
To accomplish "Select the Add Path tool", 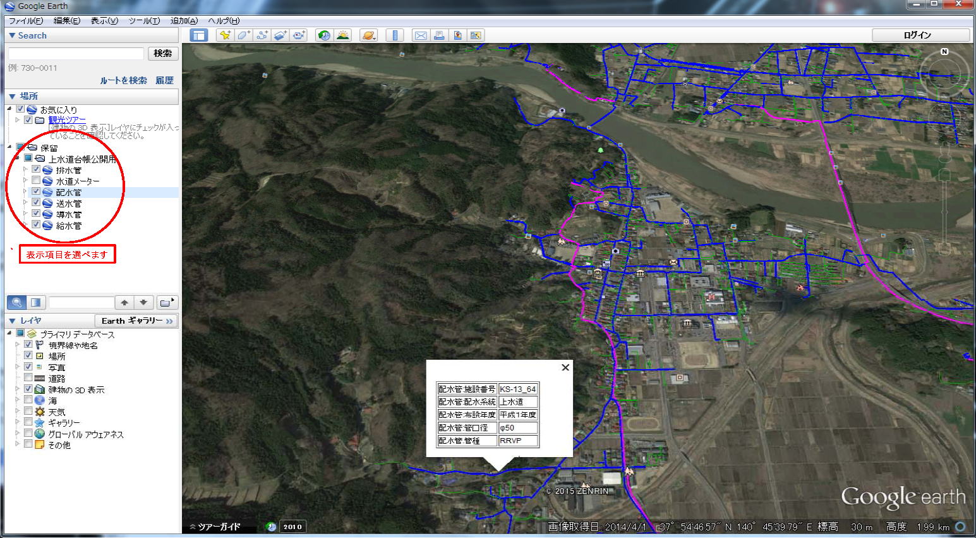I will point(262,35).
